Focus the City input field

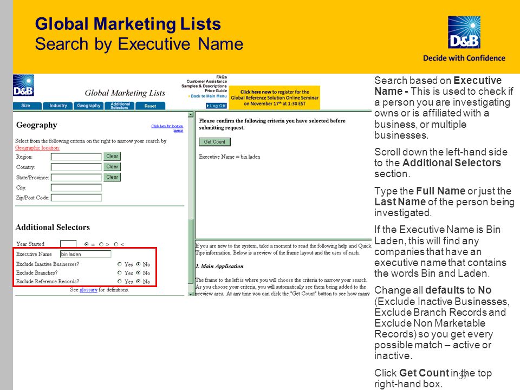click(x=76, y=188)
